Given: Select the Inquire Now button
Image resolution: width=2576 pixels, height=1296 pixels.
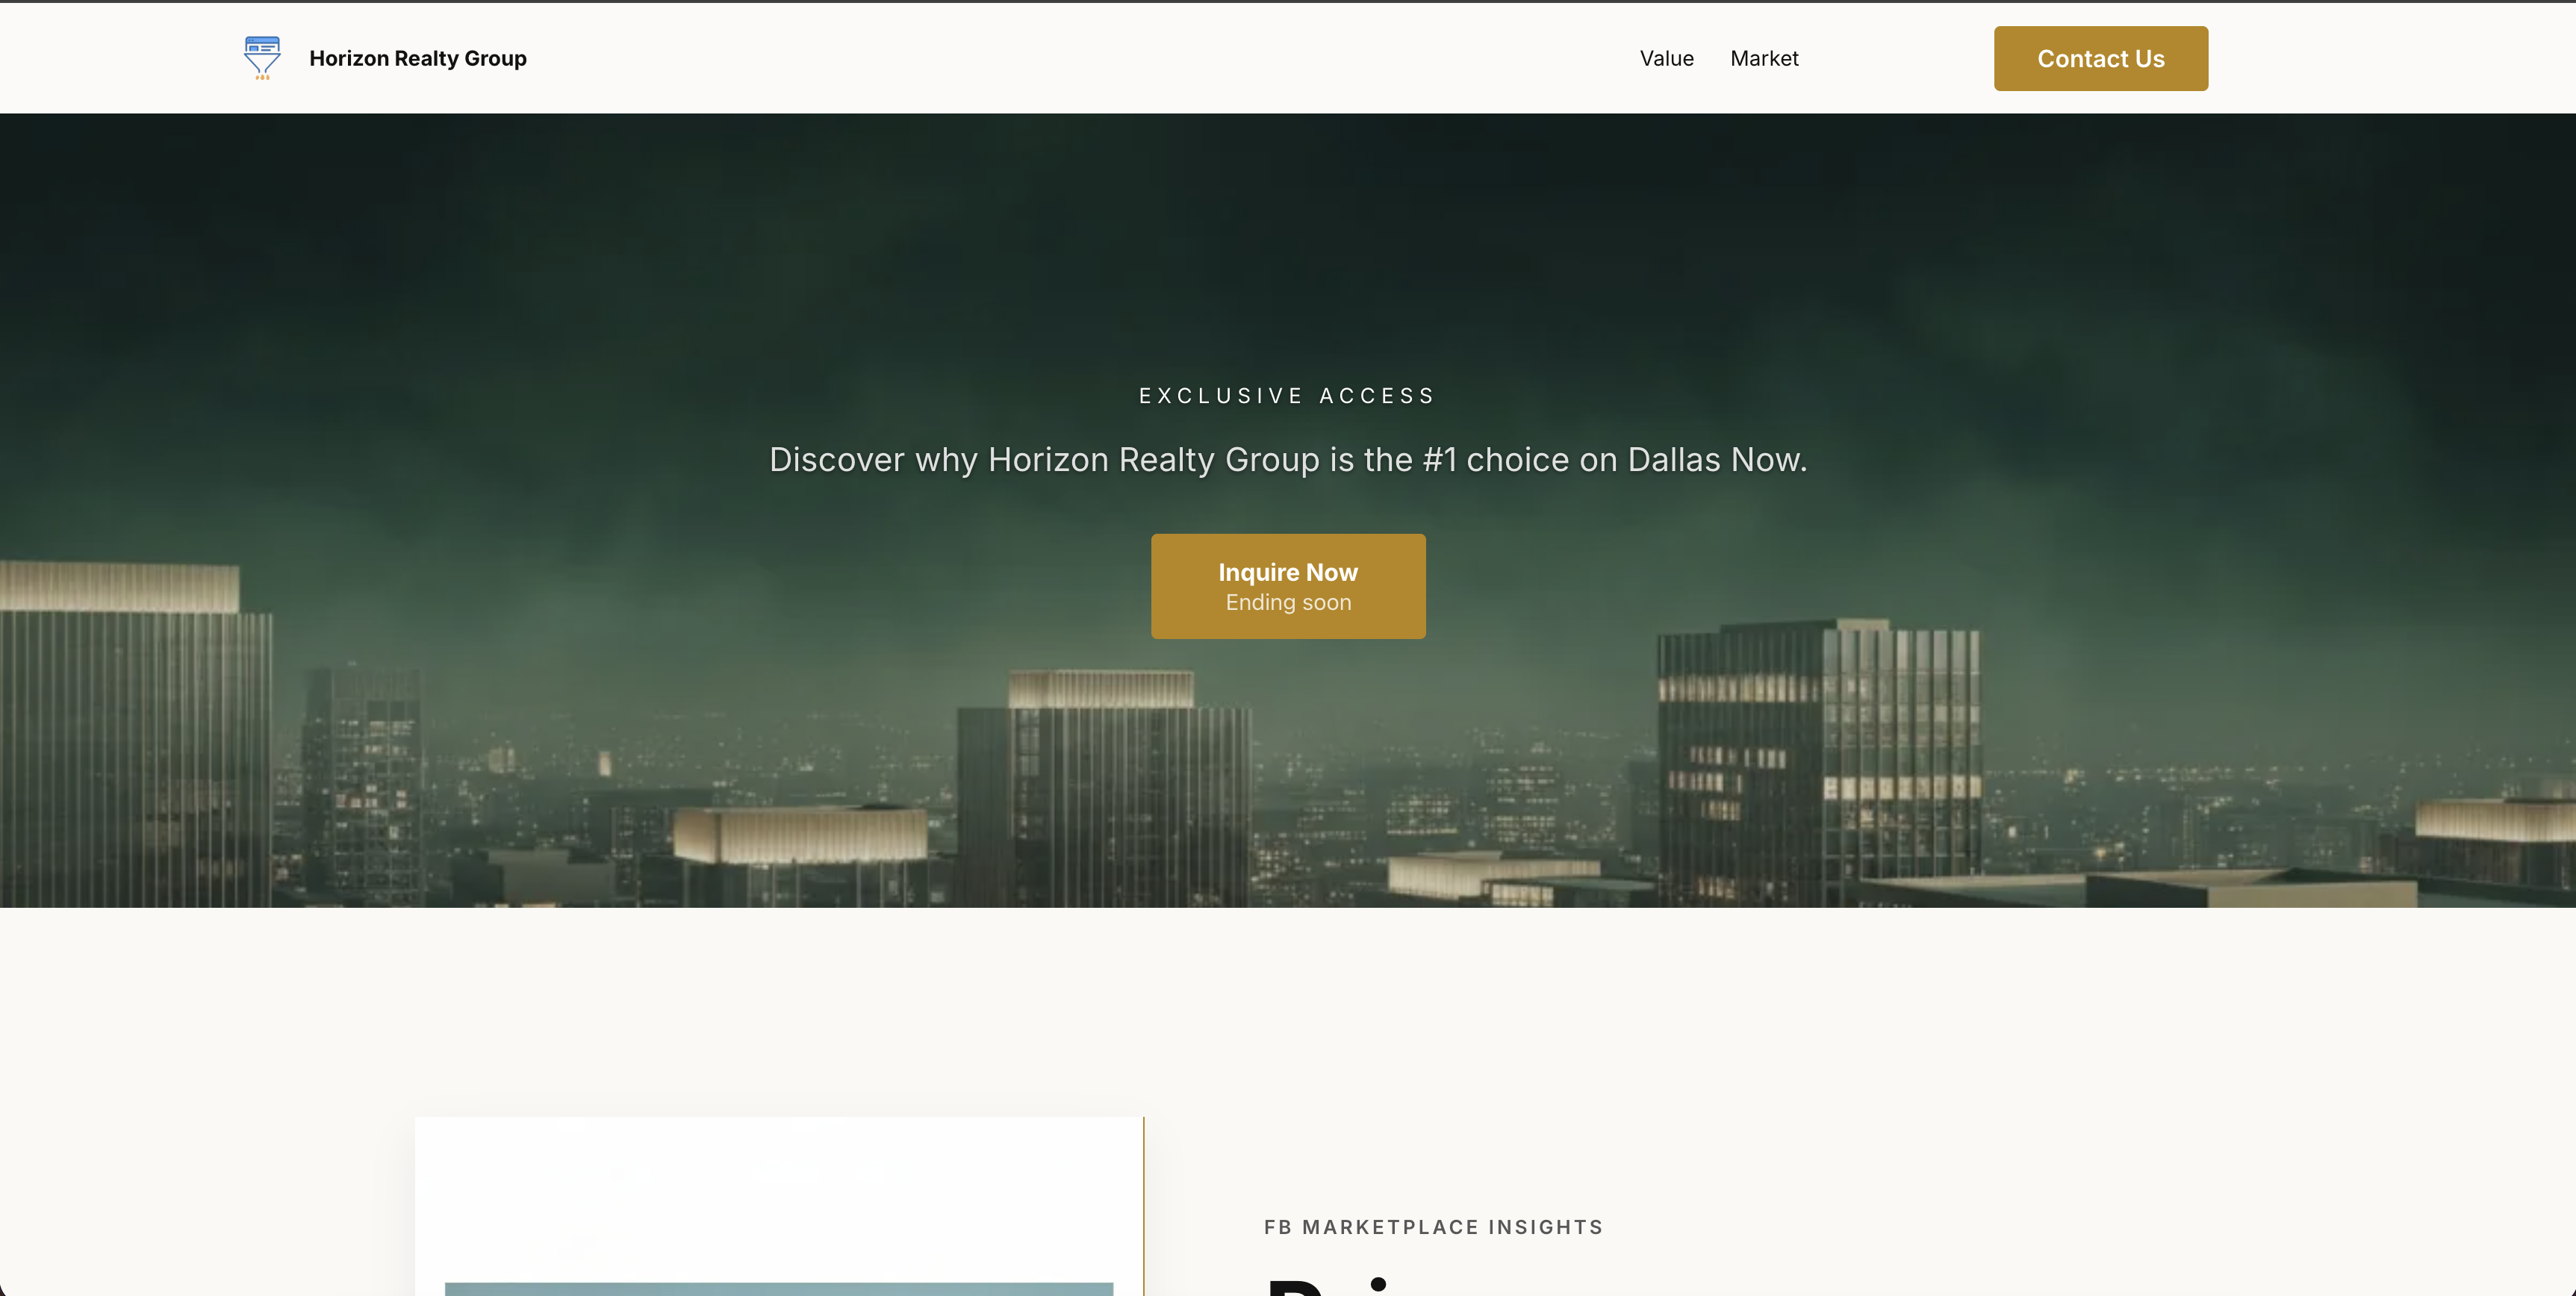Looking at the screenshot, I should pos(1288,586).
